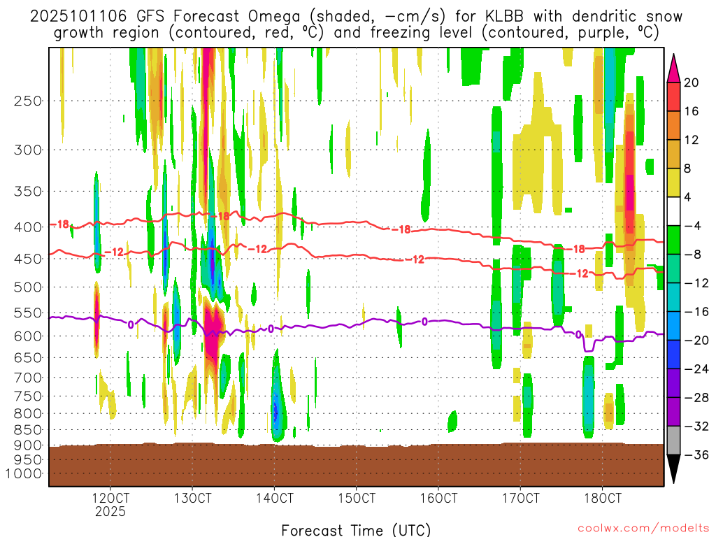Click the chart title starting '2025101106 GFS Forecast Omega'
This screenshot has height=537, width=716.
(356, 24)
